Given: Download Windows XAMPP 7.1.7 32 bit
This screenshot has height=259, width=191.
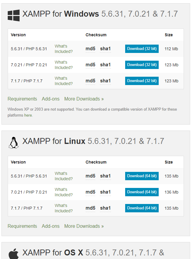Looking at the screenshot, I should click(x=142, y=81).
